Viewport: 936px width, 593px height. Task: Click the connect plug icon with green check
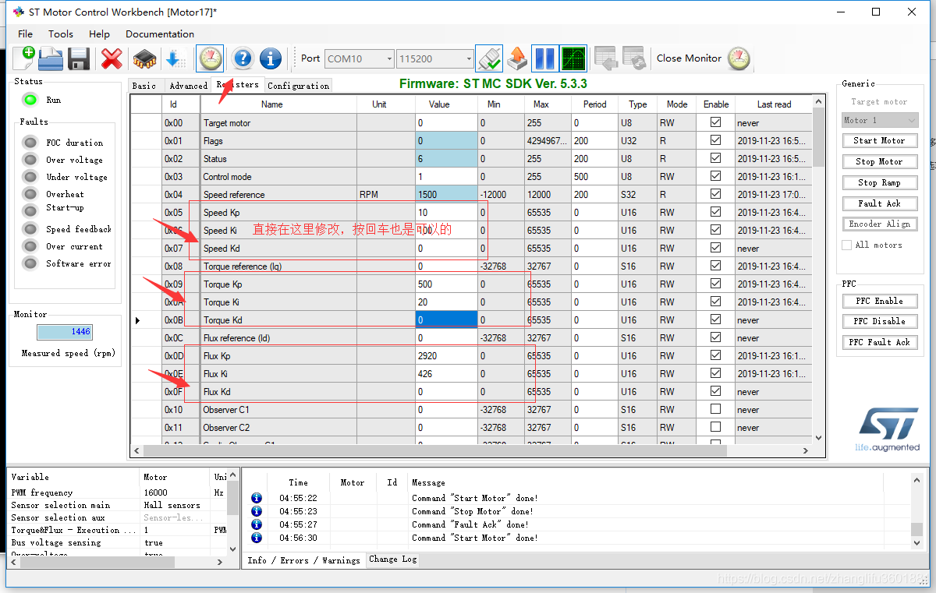[489, 58]
